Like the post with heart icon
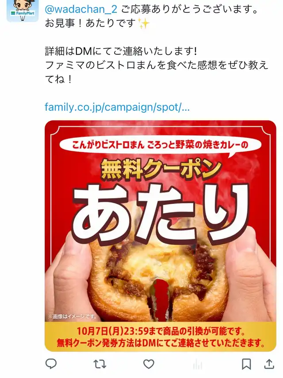Viewport: 283px width, 378px height. [x=149, y=364]
